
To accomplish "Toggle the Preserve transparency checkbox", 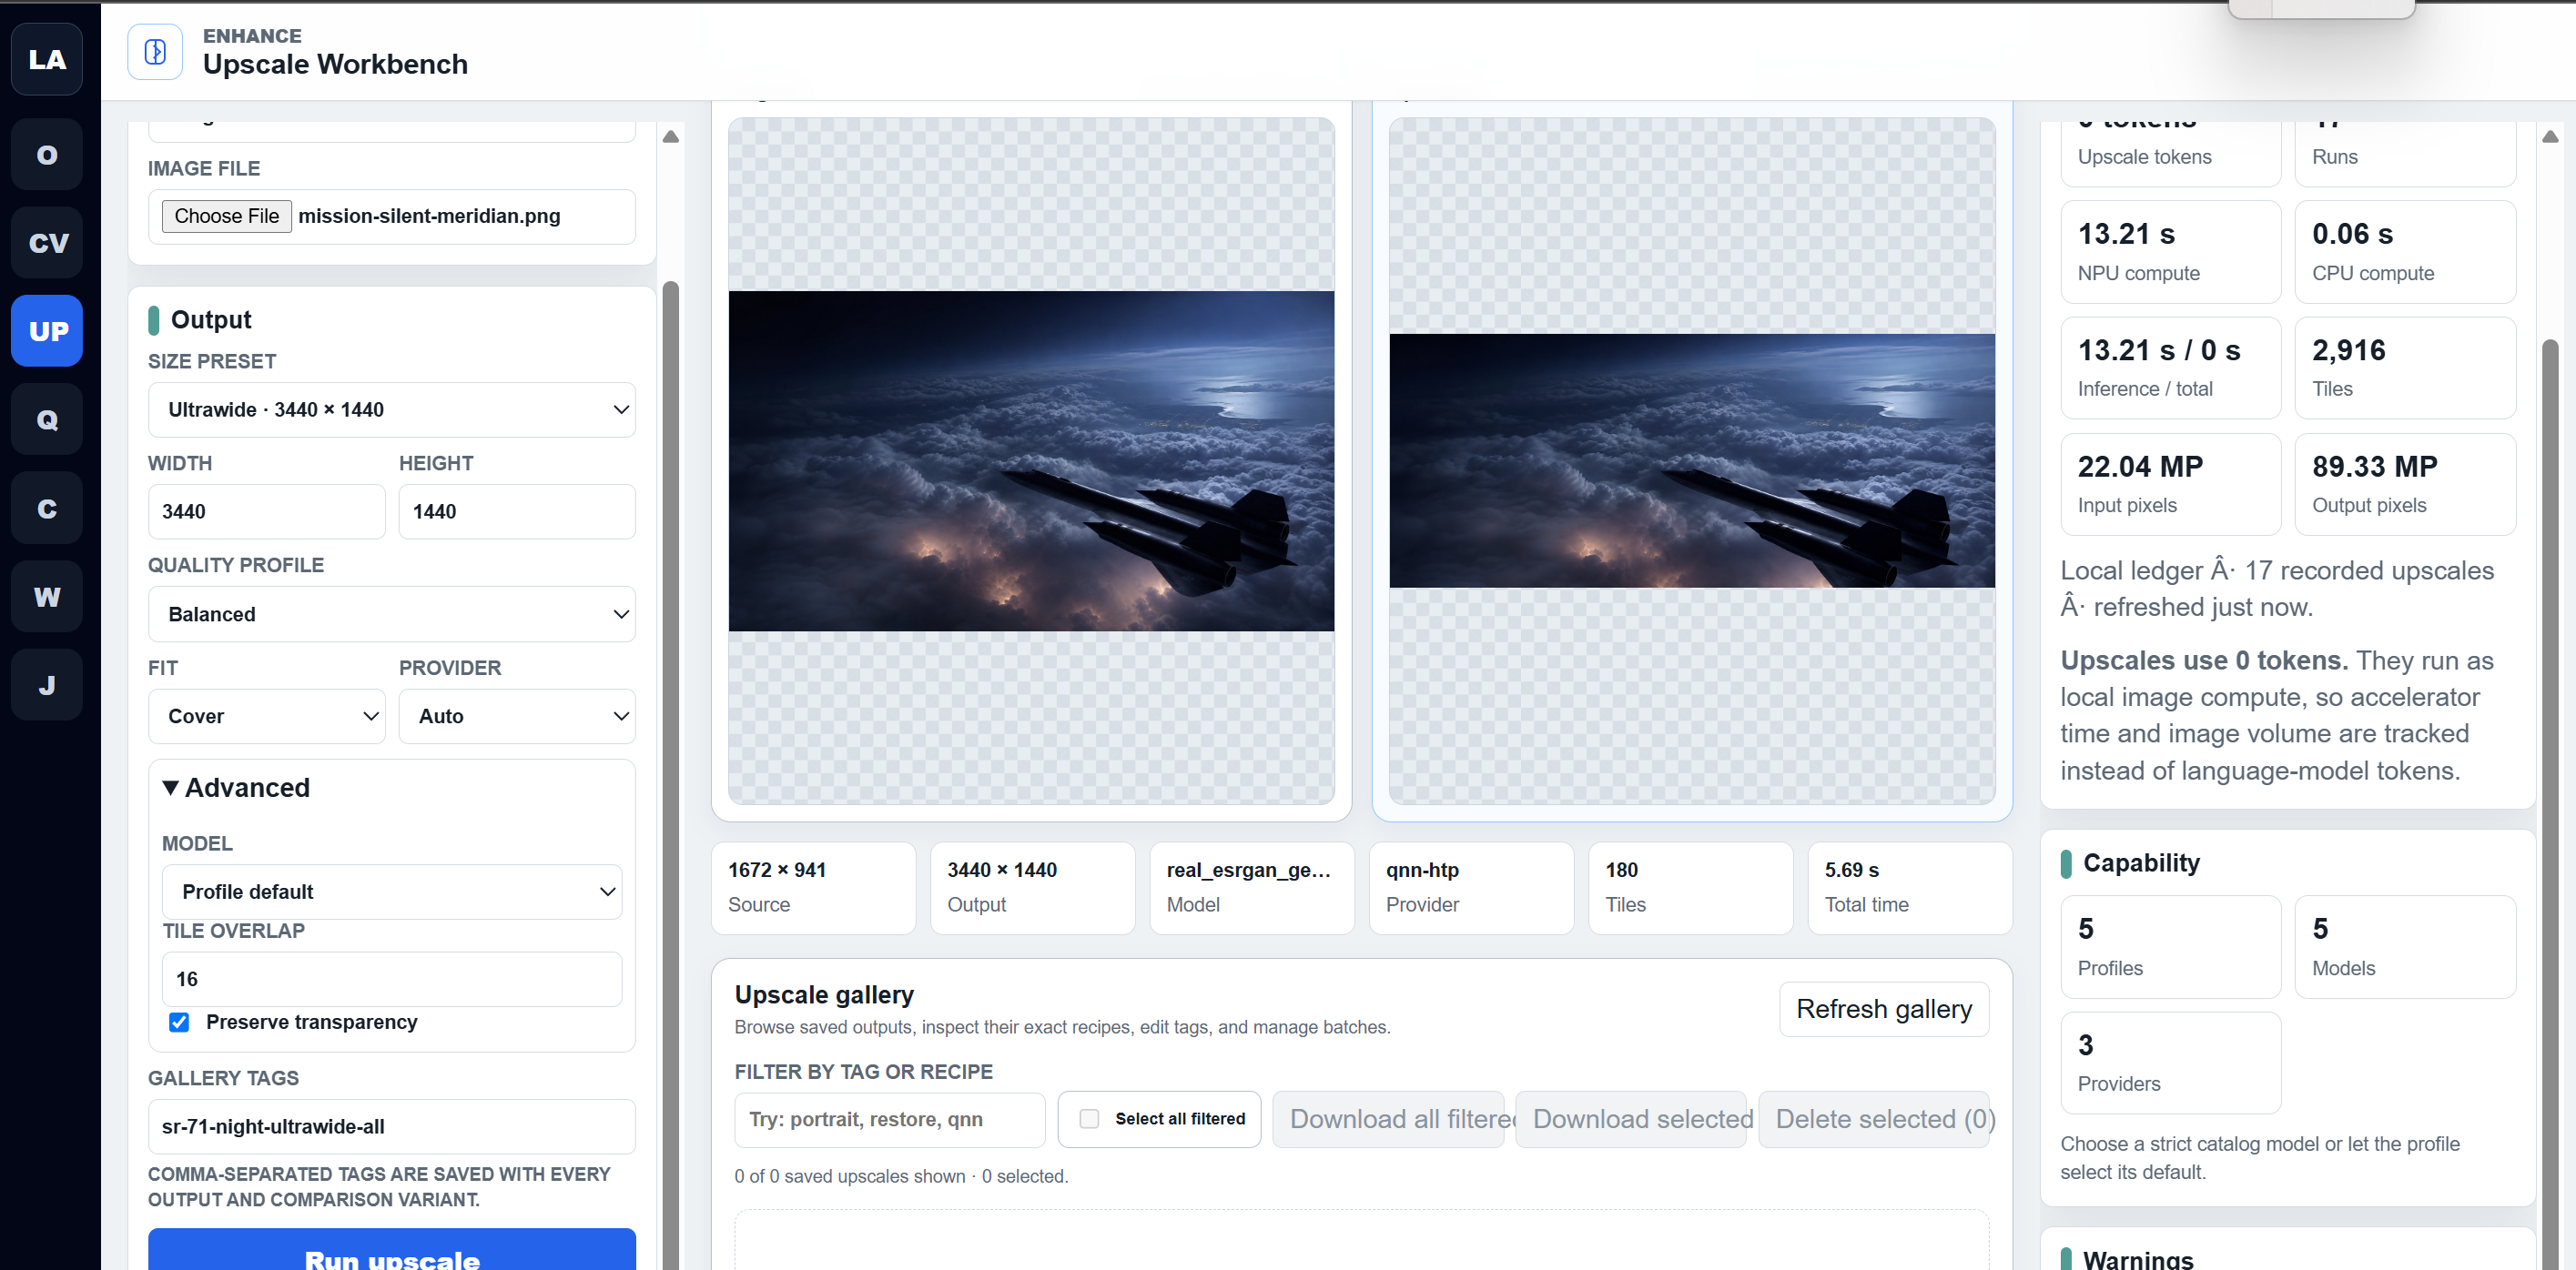I will click(x=179, y=1023).
